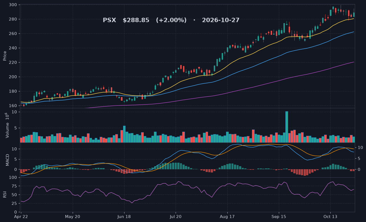
Task: Click the "Oct 13" date label
Action: click(x=330, y=217)
